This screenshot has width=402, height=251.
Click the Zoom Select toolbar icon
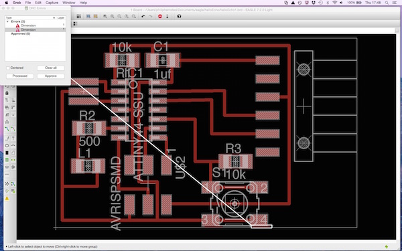(134, 16)
